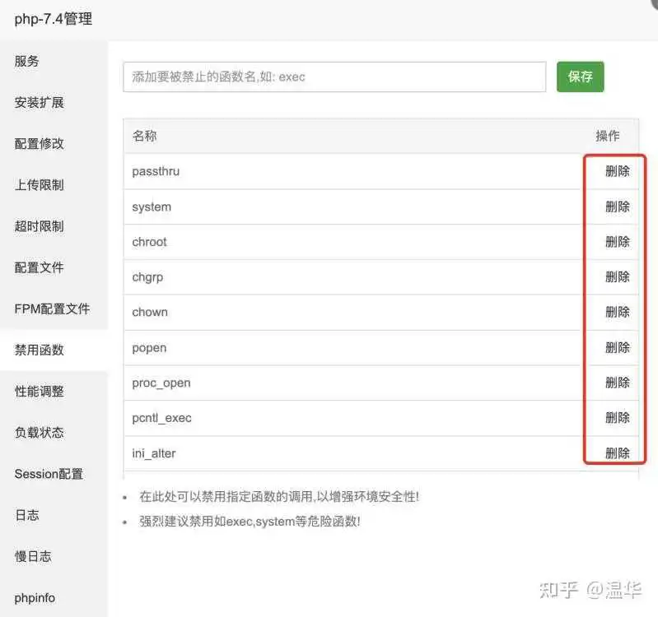
Task: Go to 超时限制 settings
Action: coord(39,226)
